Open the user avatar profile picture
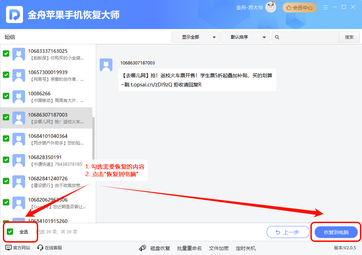The width and height of the screenshot is (362, 255). 271,7
